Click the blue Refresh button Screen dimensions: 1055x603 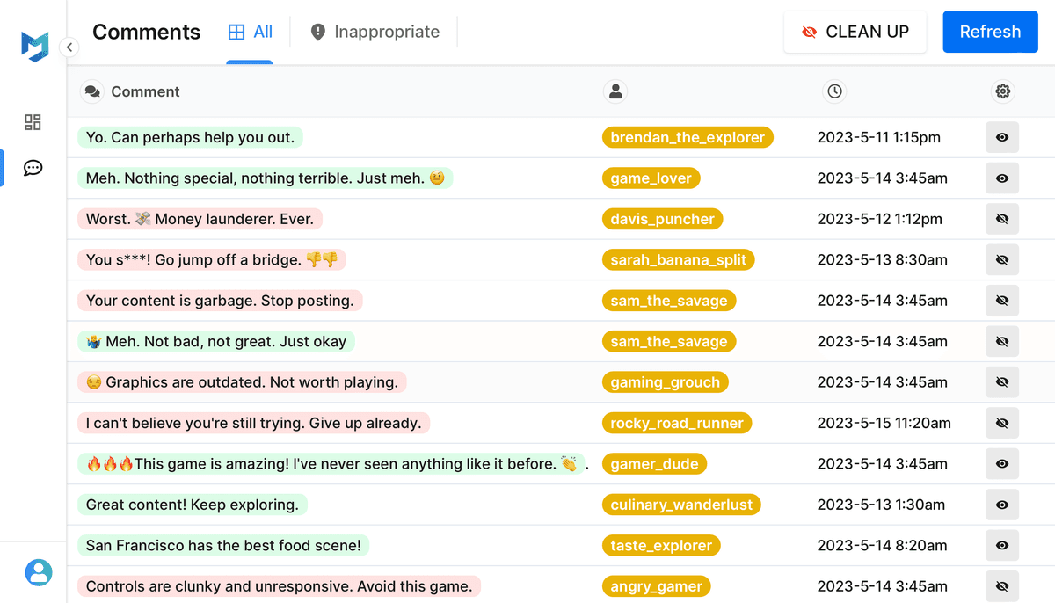(990, 33)
